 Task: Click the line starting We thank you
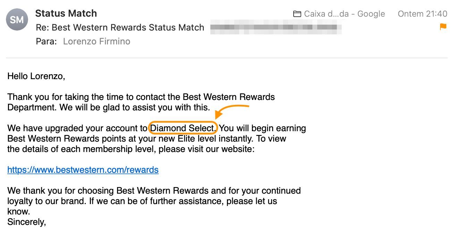click(x=154, y=191)
